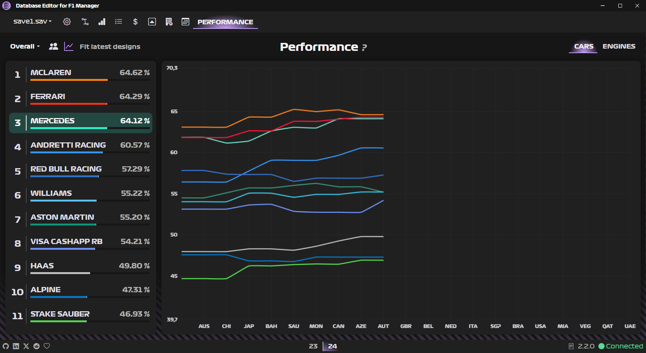Click the Performance help question mark

[x=364, y=48]
